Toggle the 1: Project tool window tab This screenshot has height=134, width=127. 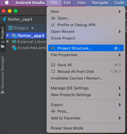[3, 37]
